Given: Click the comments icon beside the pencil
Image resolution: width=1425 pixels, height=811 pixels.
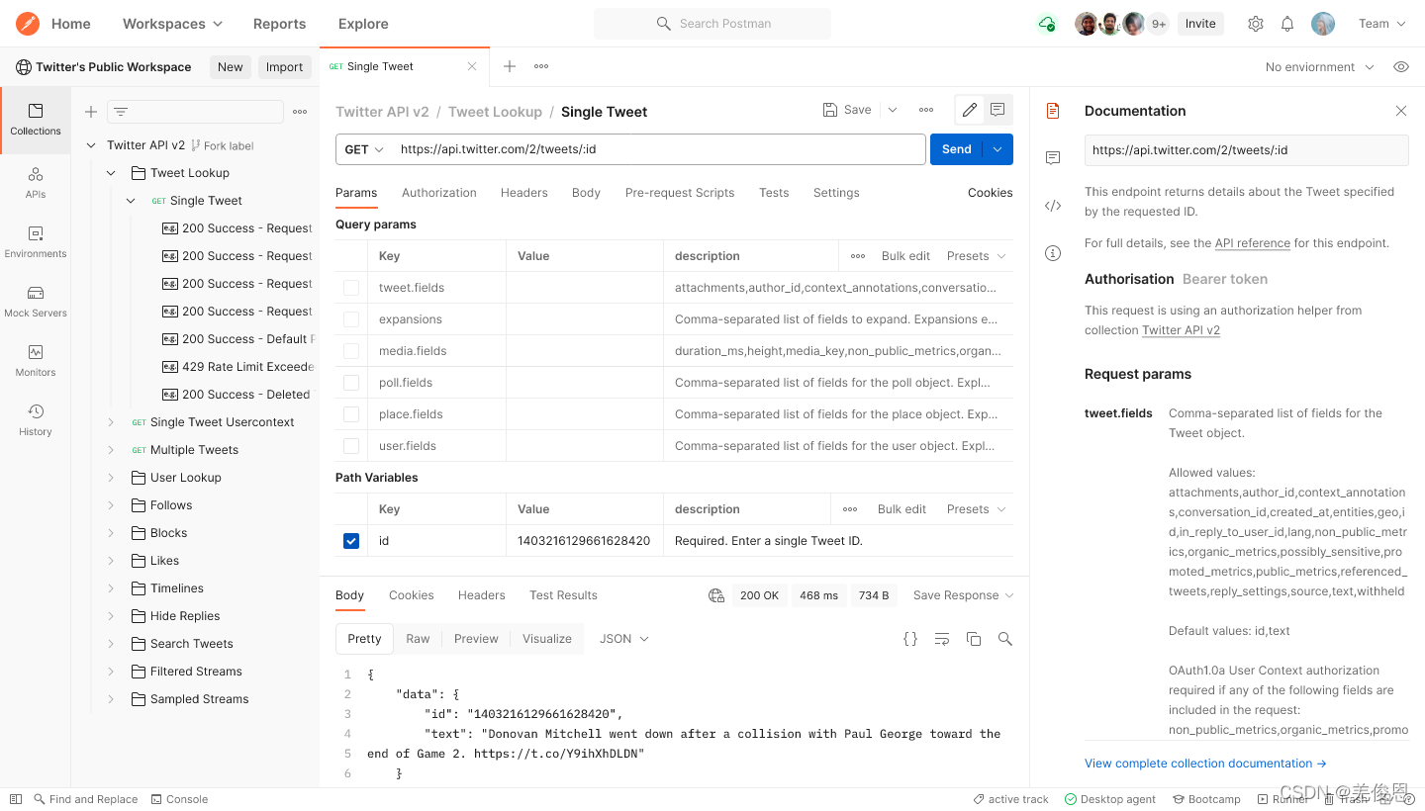Looking at the screenshot, I should 997,110.
